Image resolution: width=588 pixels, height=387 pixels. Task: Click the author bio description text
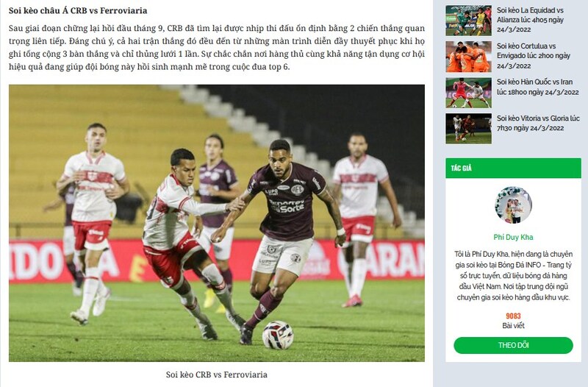[x=513, y=276]
